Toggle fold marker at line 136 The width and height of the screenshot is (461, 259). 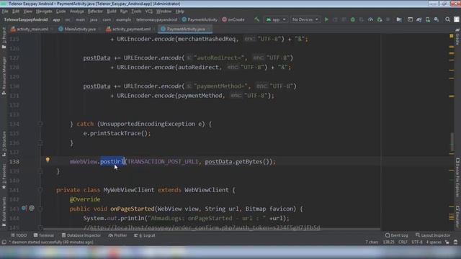40,142
